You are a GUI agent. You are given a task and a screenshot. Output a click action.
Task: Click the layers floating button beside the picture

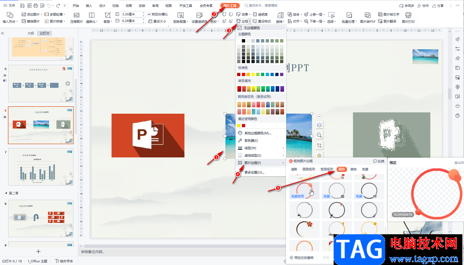click(319, 125)
